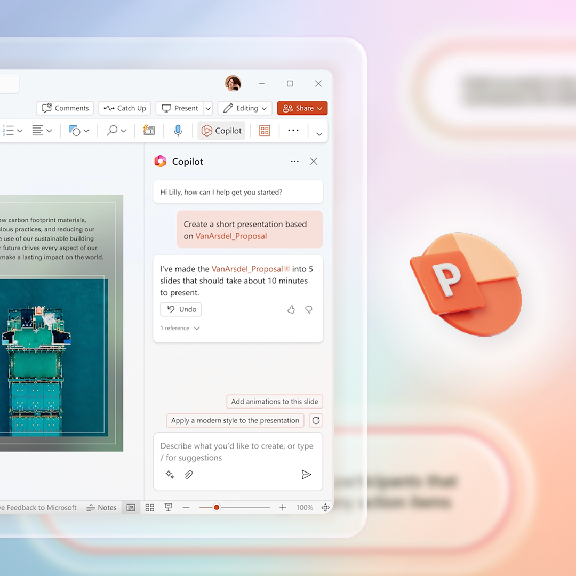Click the VanArsdel_Proposal link in prompt
The width and height of the screenshot is (576, 576).
[231, 236]
